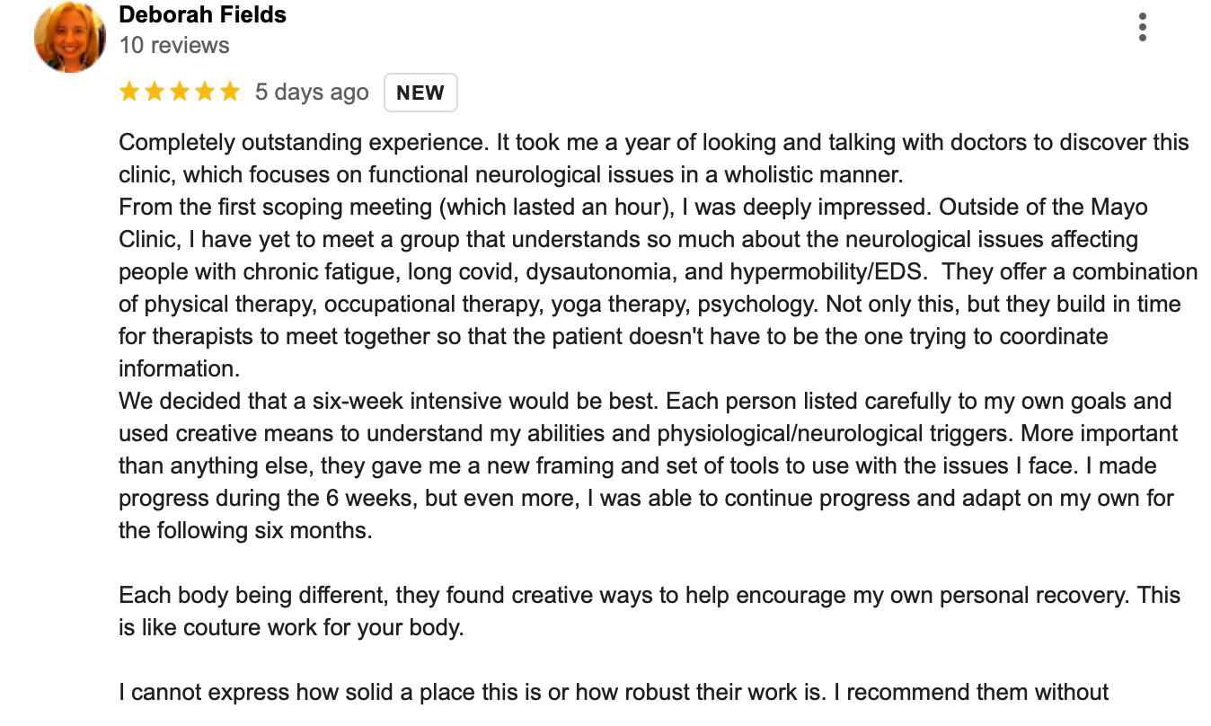Screen dimensions: 1211x726
Task: Open the Deborah Fields reviewer name link
Action: (202, 15)
